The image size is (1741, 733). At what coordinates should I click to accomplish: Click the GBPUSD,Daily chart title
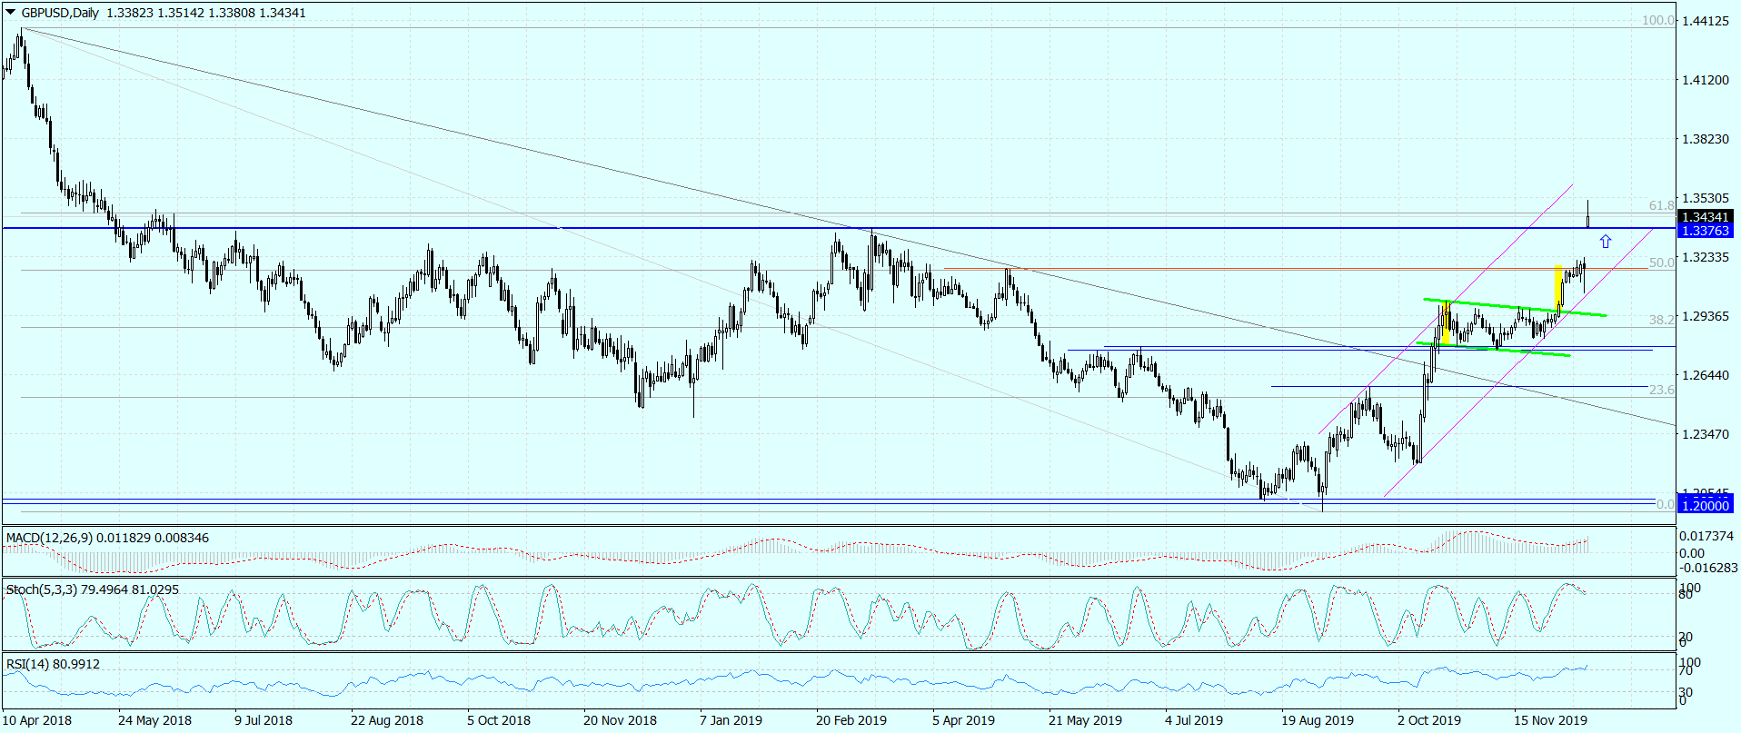click(x=61, y=13)
